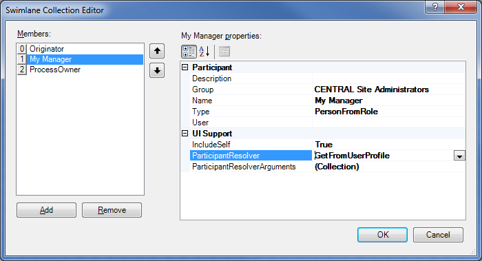Viewport: 482px width, 261px height.
Task: Confirm changes with OK button
Action: (383, 235)
